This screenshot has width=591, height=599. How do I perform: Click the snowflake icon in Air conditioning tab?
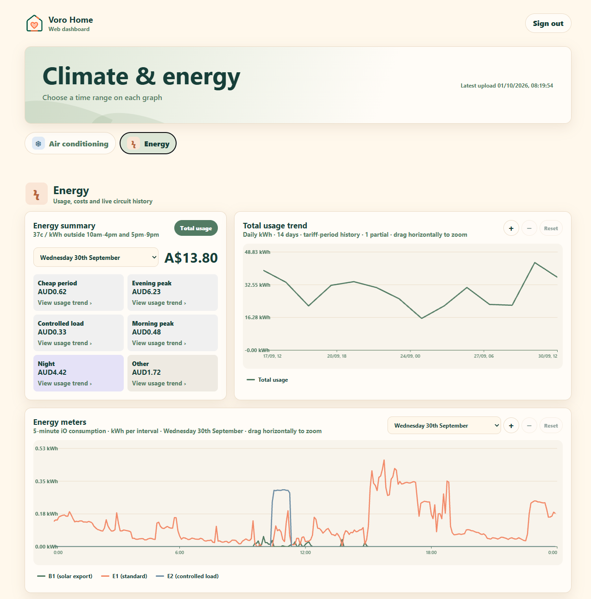[x=38, y=144]
